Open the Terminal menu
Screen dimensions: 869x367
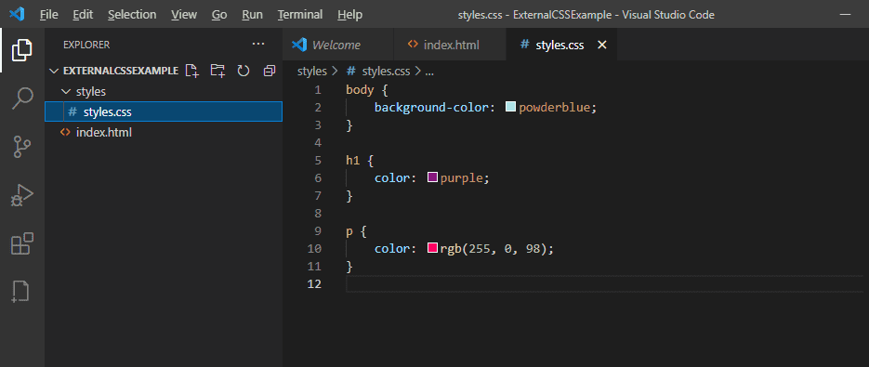(x=300, y=15)
